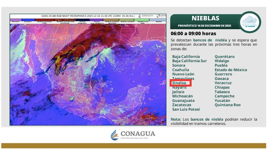Viewport: 274px width, 157px height.
Task: Click Tabasco in the state list
Action: tap(222, 92)
